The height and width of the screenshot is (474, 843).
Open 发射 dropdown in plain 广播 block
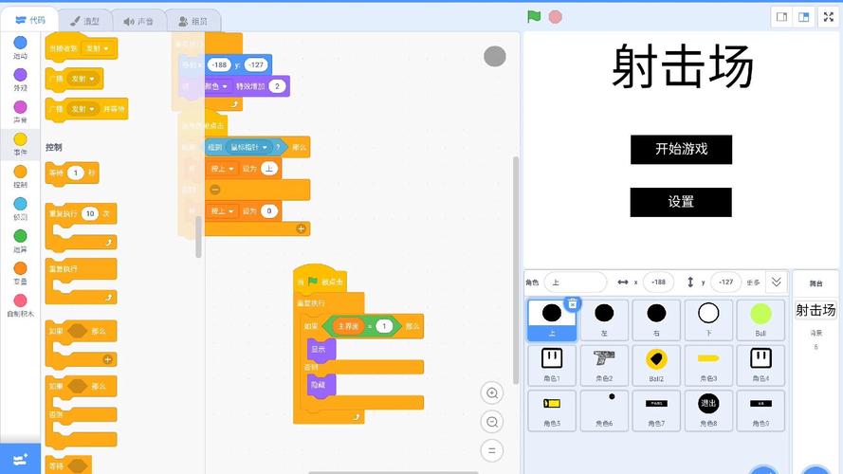tap(83, 79)
